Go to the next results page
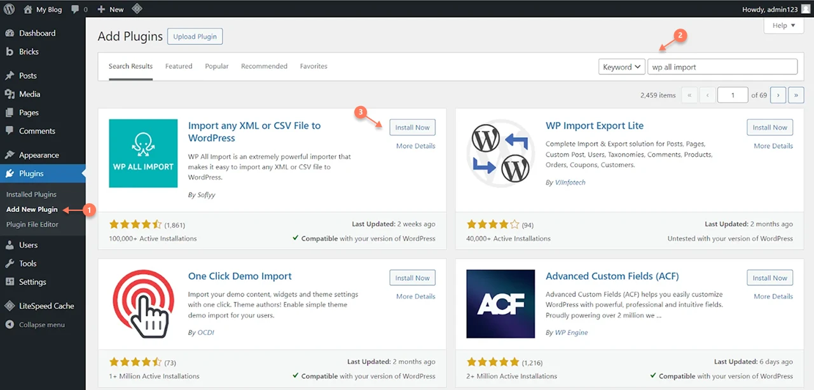The width and height of the screenshot is (814, 390). click(x=778, y=95)
